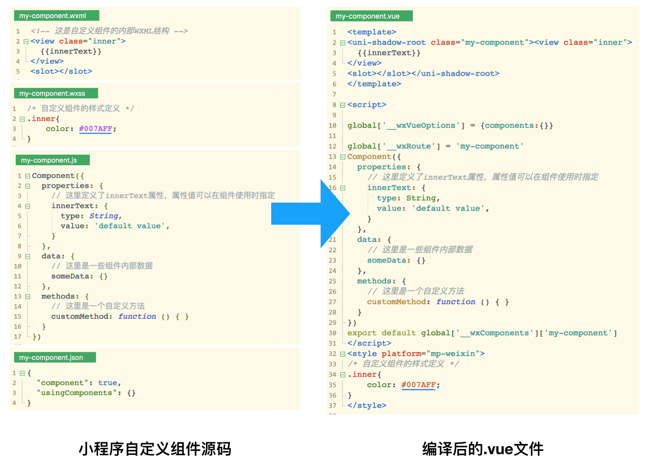Click the #007AFF color value in my-component.wxss

(x=95, y=129)
